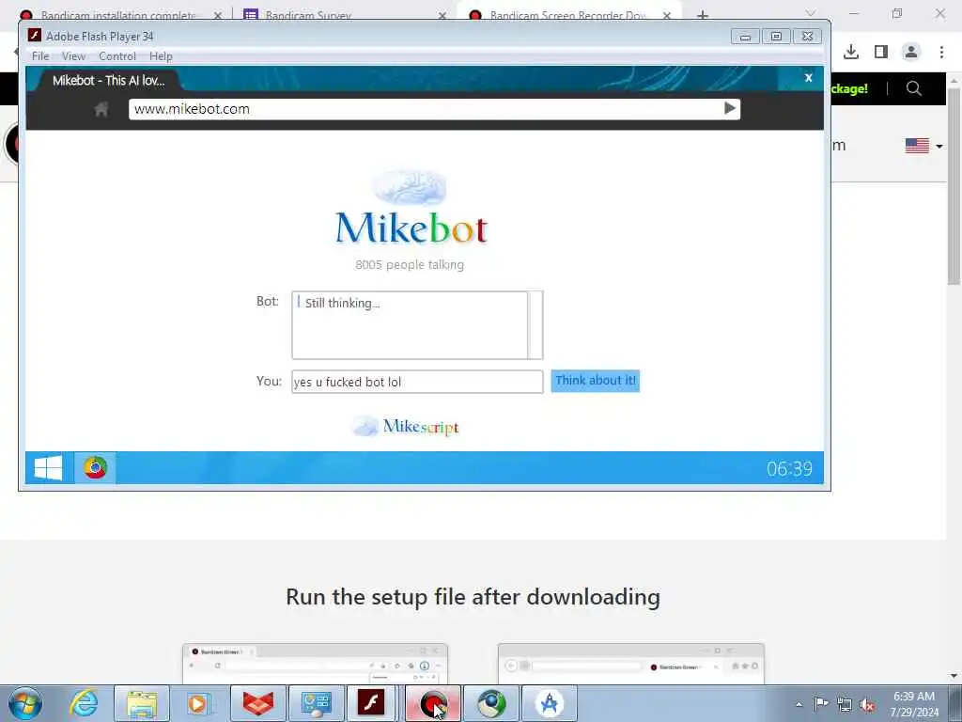Click the Think about it! button
This screenshot has height=722, width=962.
(x=595, y=381)
